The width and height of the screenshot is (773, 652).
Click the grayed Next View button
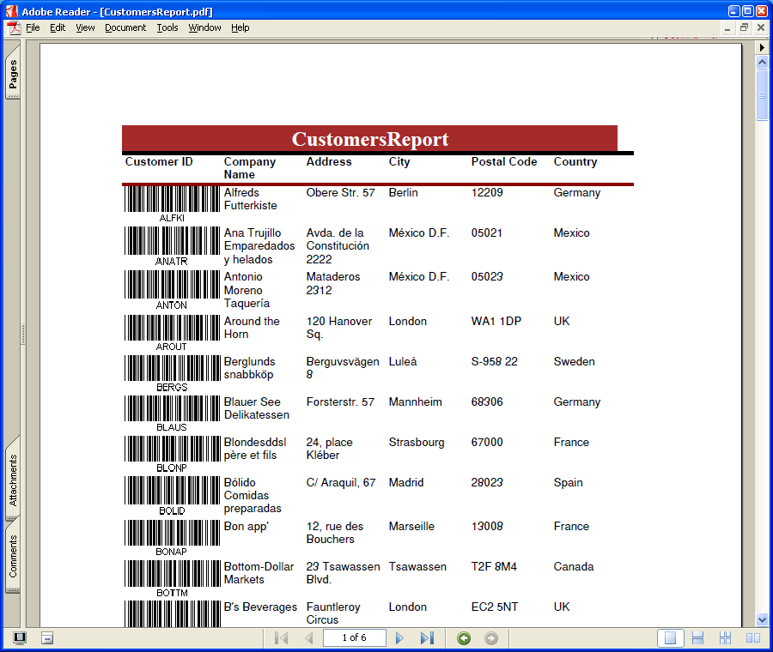coord(491,638)
